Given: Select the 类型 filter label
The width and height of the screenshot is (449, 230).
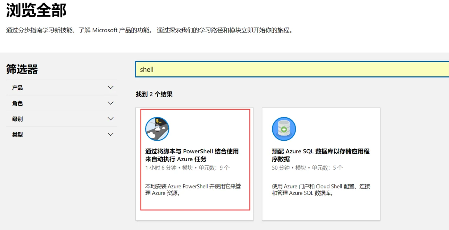Looking at the screenshot, I should point(17,134).
